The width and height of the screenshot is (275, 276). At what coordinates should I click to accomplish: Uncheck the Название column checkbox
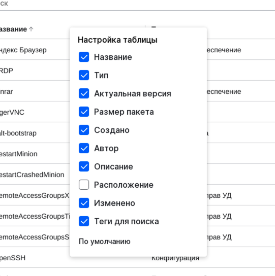(84, 57)
